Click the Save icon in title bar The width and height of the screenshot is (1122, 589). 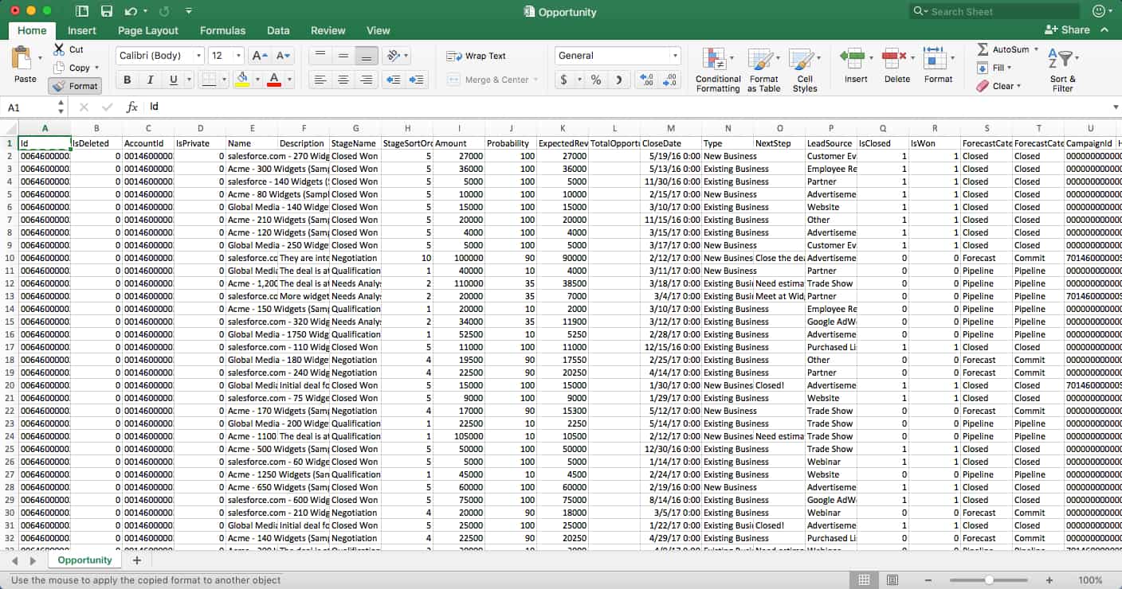(x=106, y=11)
